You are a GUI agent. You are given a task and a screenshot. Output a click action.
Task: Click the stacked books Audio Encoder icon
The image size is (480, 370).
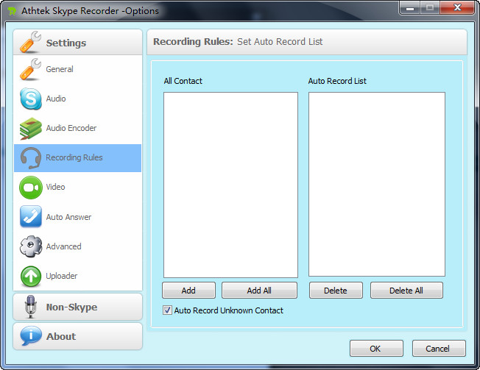[x=31, y=129]
